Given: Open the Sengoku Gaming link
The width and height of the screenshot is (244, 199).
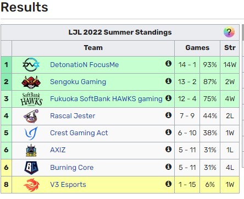Looking at the screenshot, I should (78, 82).
